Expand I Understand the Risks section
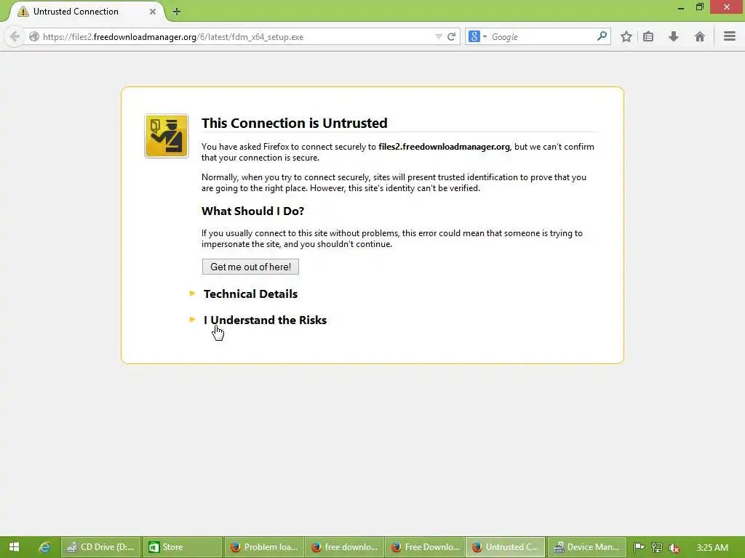This screenshot has width=745, height=558. 265,320
